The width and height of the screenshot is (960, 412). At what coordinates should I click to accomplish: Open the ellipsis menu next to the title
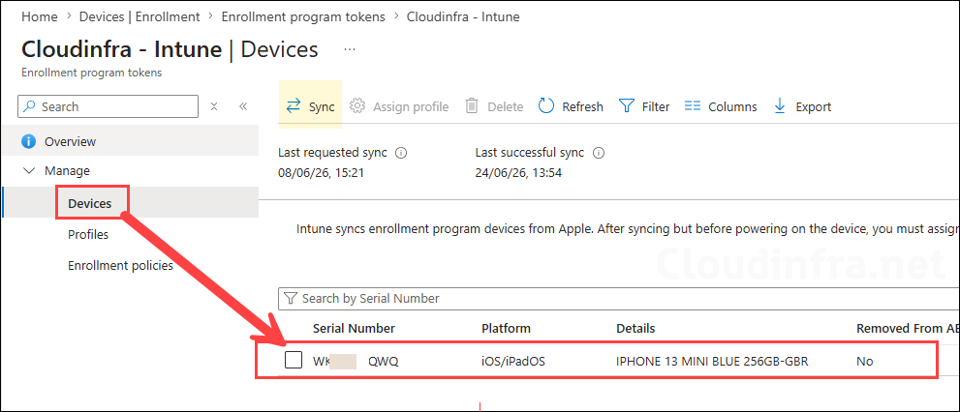point(350,49)
